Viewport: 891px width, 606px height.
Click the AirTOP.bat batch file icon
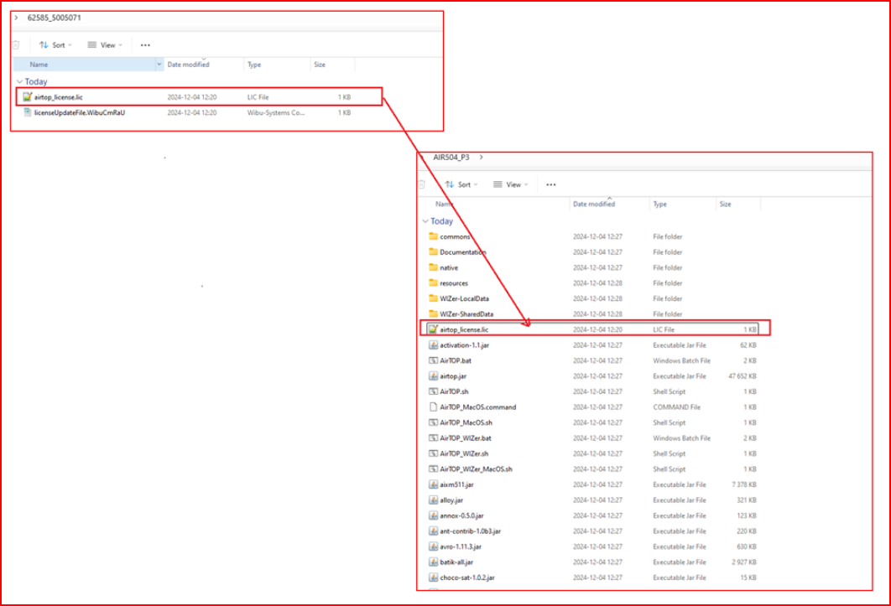pyautogui.click(x=434, y=360)
